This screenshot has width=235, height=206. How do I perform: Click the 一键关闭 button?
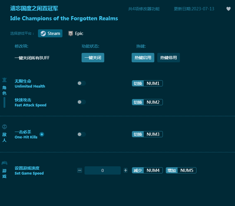(x=93, y=58)
